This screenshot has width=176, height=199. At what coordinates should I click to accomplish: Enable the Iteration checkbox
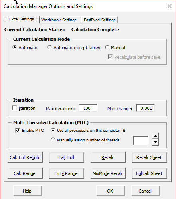coord(14,108)
